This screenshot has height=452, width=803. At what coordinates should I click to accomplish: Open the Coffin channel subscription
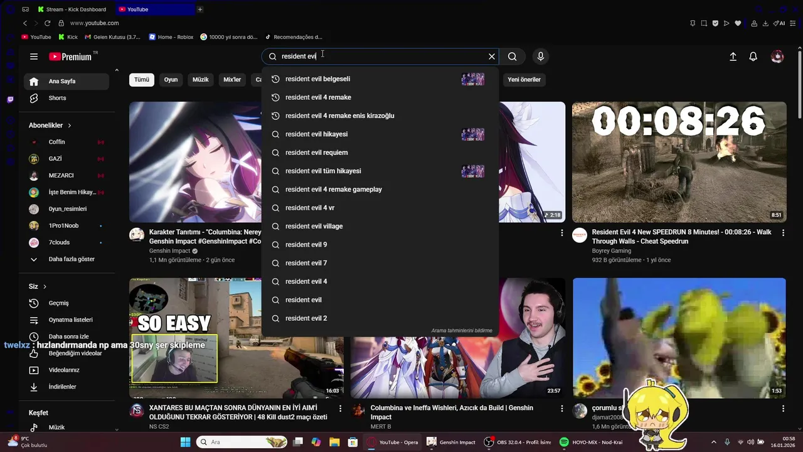[x=66, y=142]
